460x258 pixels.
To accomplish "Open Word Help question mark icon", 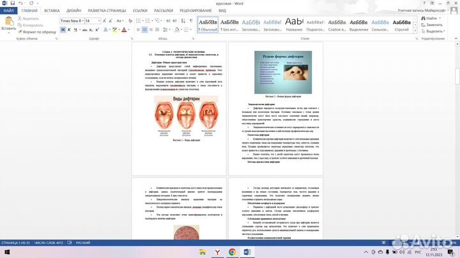I will 424,3.
